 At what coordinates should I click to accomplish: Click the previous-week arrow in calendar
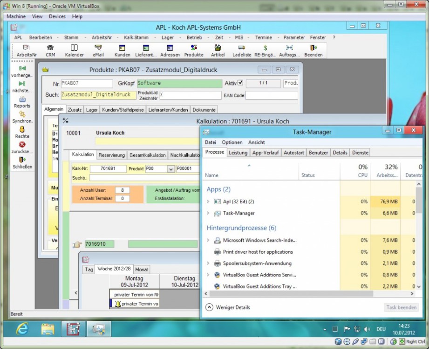(76, 293)
